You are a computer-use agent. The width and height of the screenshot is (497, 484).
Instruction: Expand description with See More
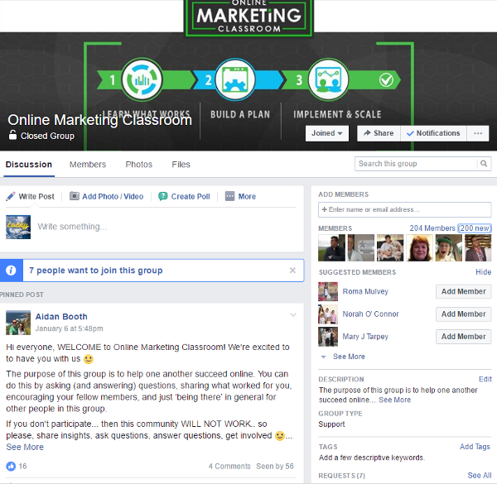[x=394, y=400]
